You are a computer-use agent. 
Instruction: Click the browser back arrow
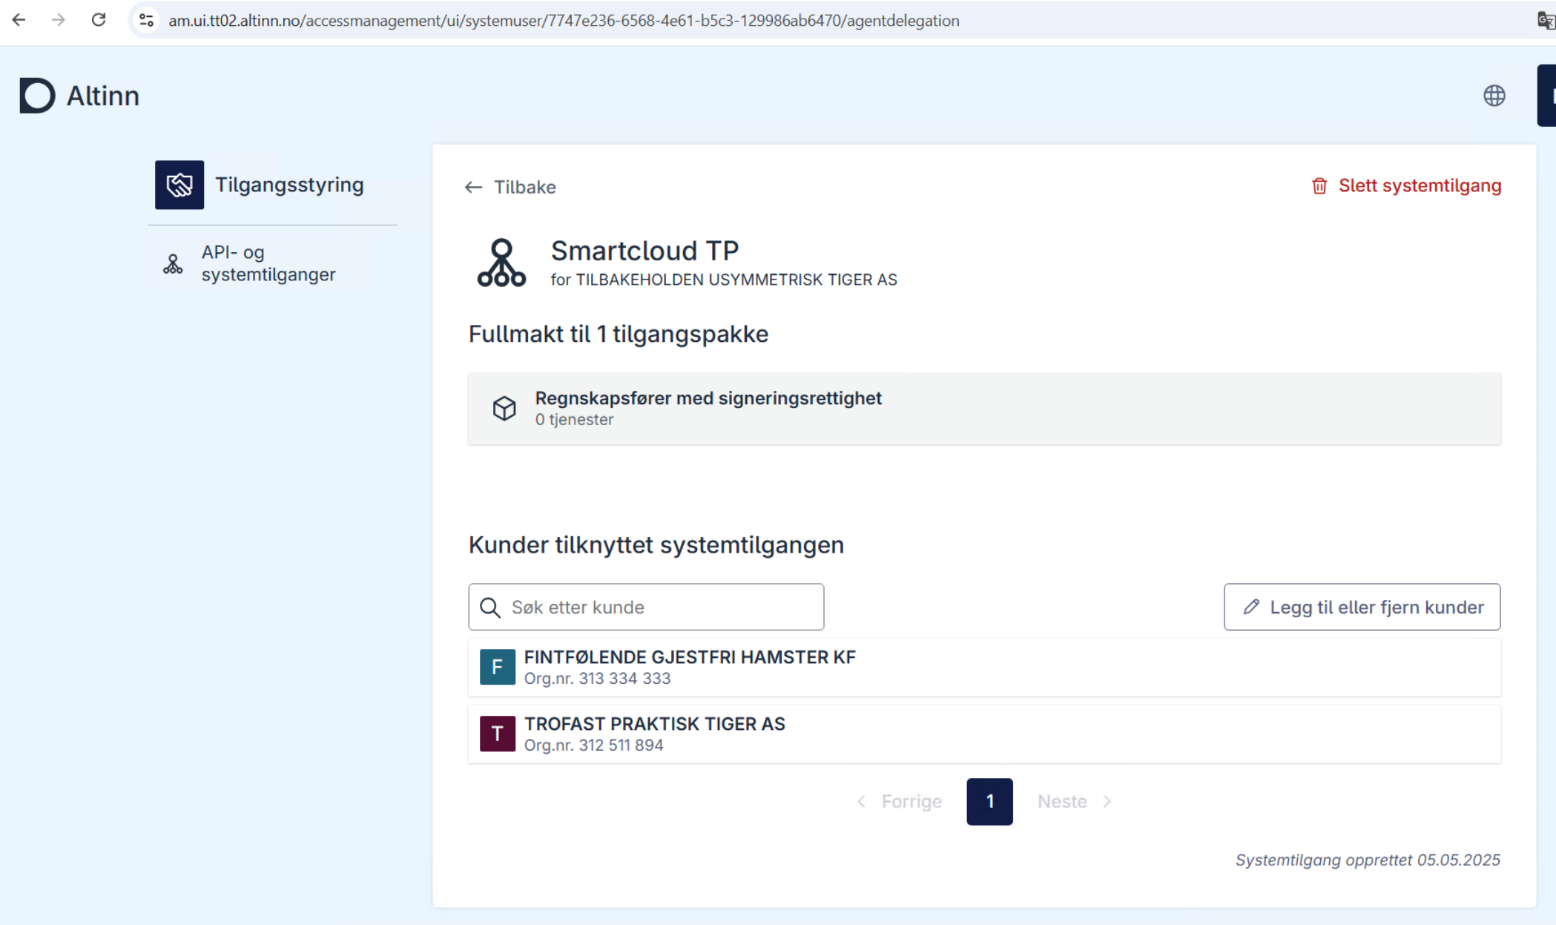(19, 20)
